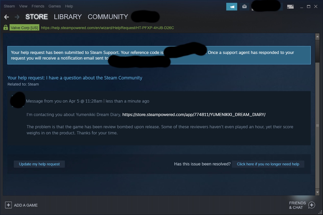
Task: Switch to the LIBRARY tab
Action: point(68,17)
